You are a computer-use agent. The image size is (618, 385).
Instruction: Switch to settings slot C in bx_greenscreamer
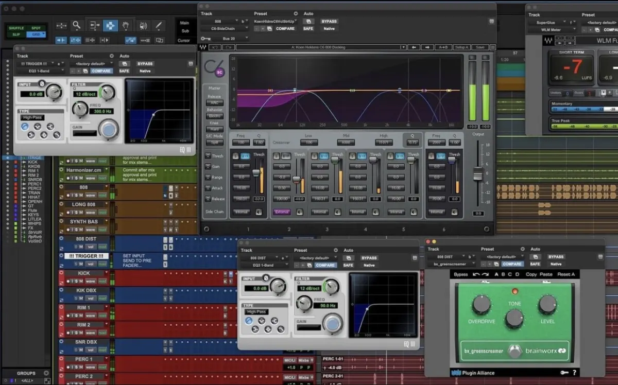coord(510,274)
